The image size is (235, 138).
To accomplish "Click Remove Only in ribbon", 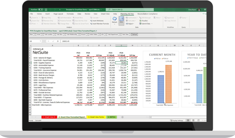I will pos(47,21).
